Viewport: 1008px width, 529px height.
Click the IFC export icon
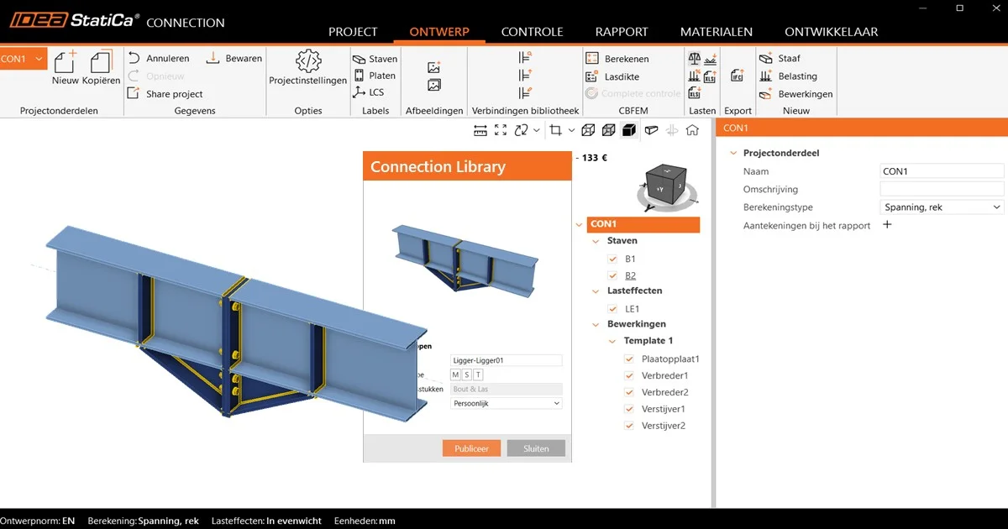click(737, 76)
